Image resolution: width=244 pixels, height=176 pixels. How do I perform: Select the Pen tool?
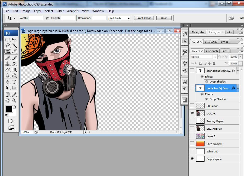click(x=8, y=82)
